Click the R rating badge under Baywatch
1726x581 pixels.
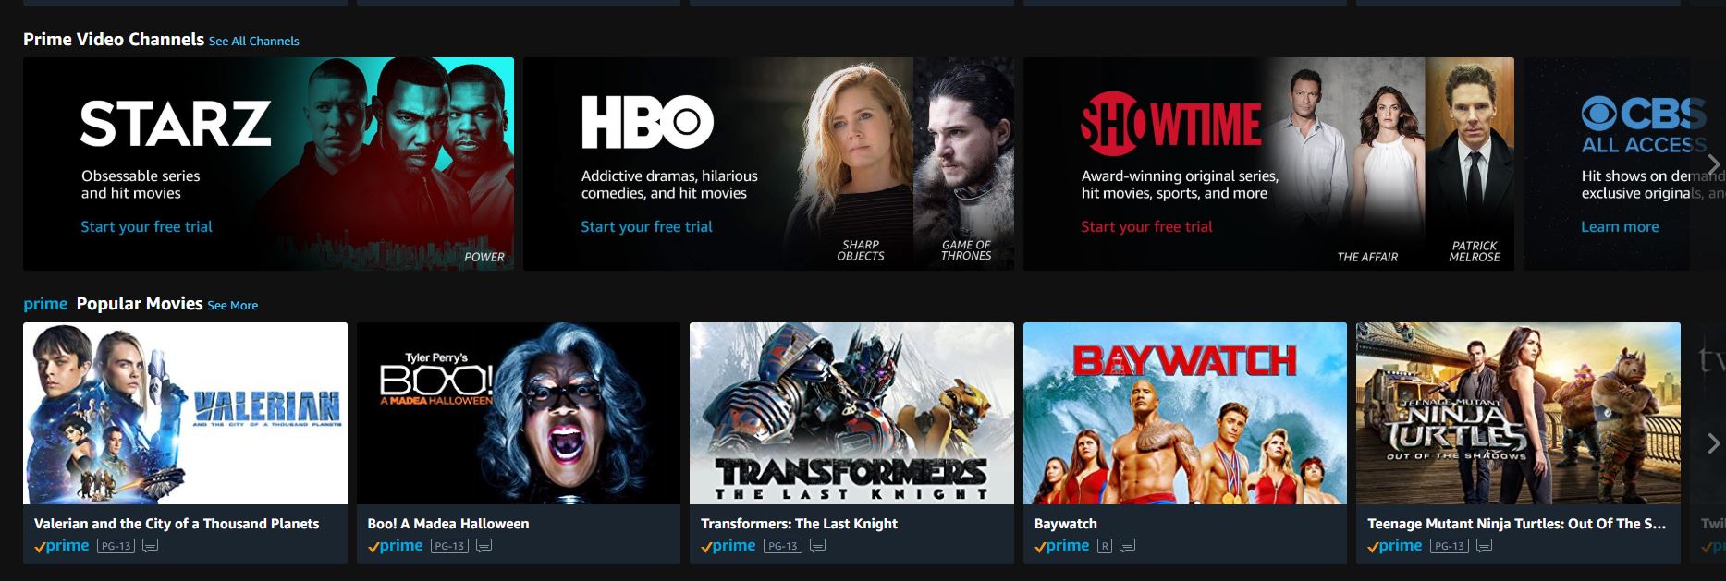click(1104, 546)
